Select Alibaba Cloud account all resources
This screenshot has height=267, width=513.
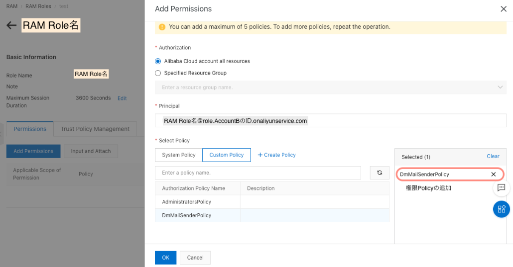click(158, 61)
